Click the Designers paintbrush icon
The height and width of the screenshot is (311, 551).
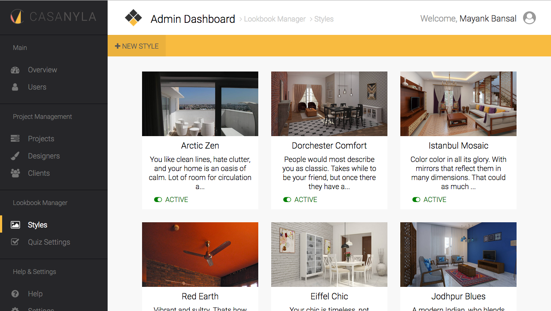point(15,156)
